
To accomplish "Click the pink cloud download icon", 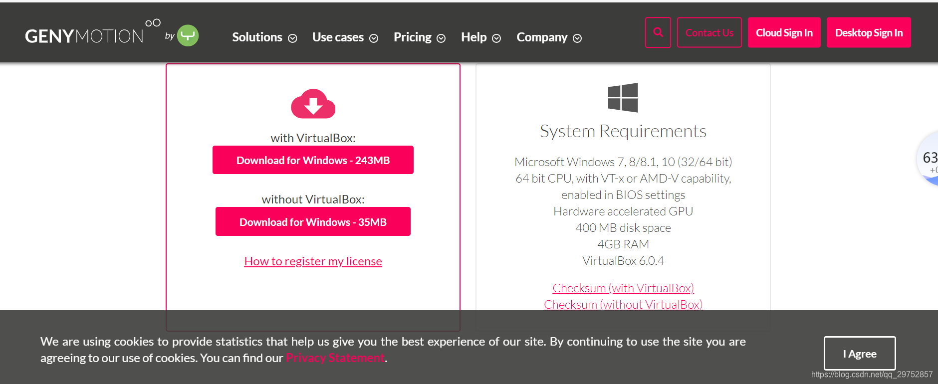I will [313, 104].
